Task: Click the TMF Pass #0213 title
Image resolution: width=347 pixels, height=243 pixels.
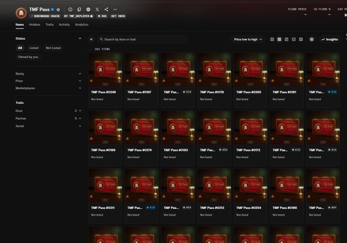Action: point(212,208)
